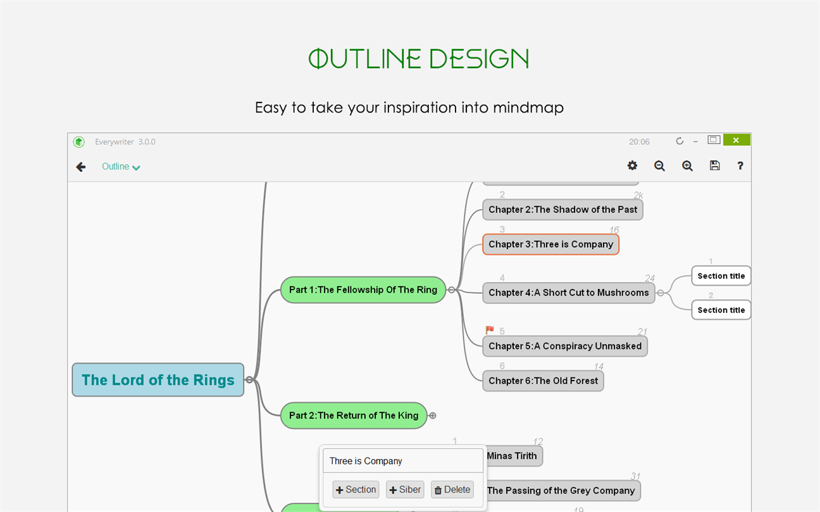
Task: Delete the node using the Delete button
Action: tap(452, 490)
